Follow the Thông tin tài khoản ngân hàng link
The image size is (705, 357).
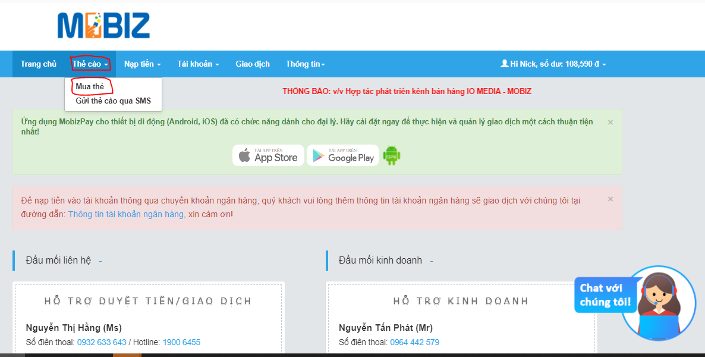[126, 214]
